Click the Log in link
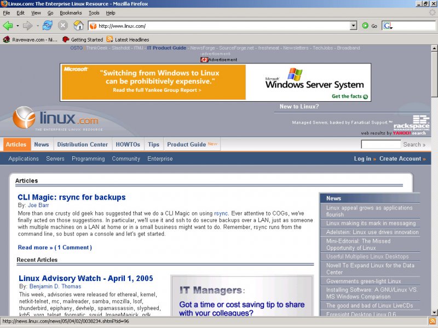 pyautogui.click(x=365, y=159)
